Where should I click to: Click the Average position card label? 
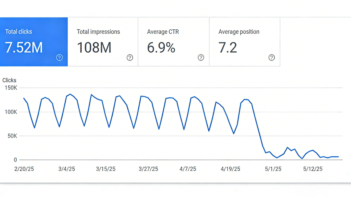point(239,32)
